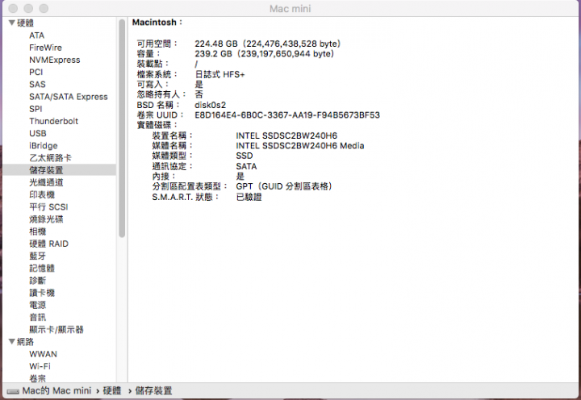Click the file system value 日誌式 HFS+
The width and height of the screenshot is (581, 400).
(219, 74)
